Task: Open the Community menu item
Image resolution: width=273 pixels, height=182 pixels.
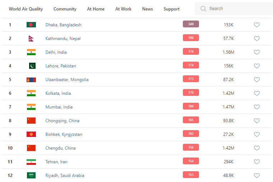Action: [x=65, y=9]
